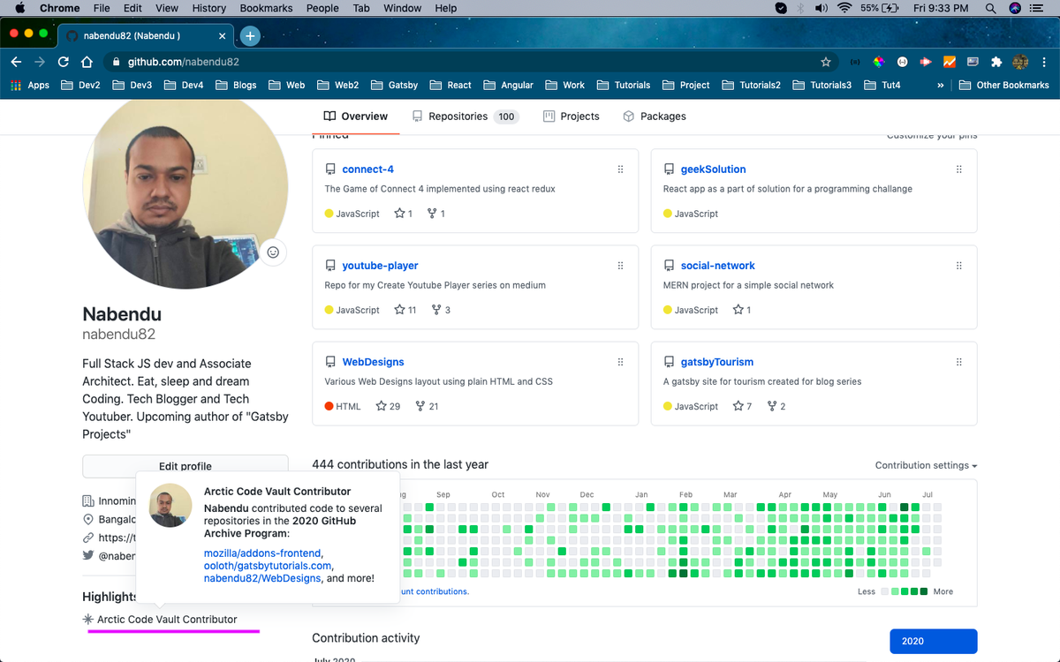Click the drag handle on connect-4 card
Image resolution: width=1060 pixels, height=662 pixels.
point(620,169)
